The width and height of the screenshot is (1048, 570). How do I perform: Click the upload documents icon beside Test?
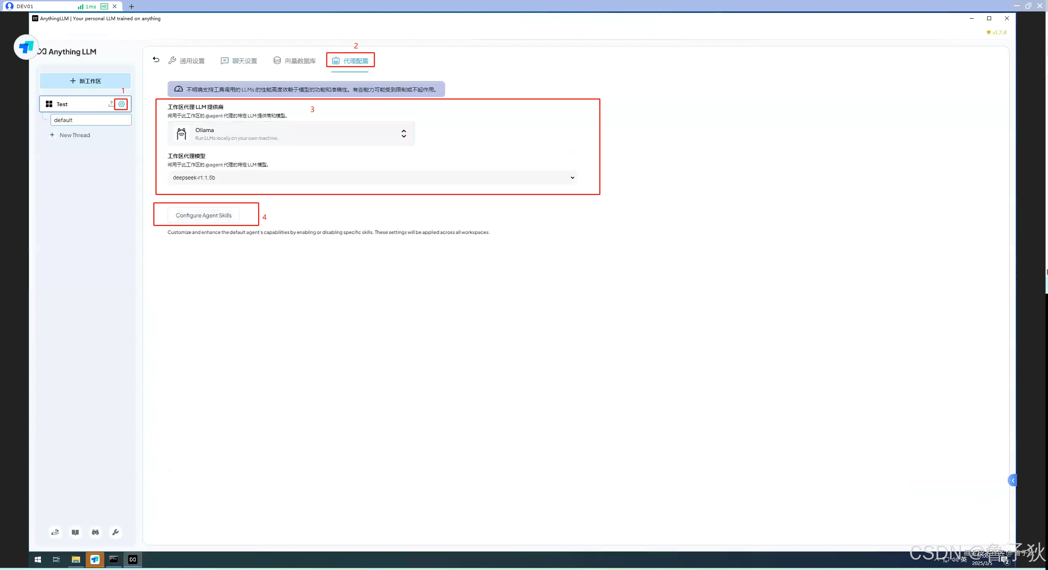click(x=111, y=104)
